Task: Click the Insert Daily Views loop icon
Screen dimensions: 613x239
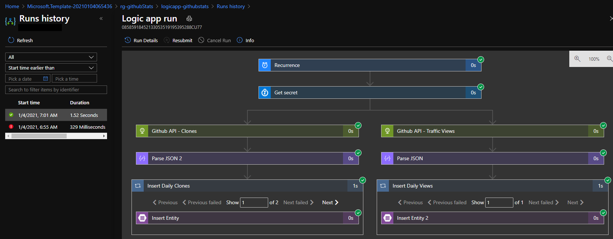Action: click(383, 186)
